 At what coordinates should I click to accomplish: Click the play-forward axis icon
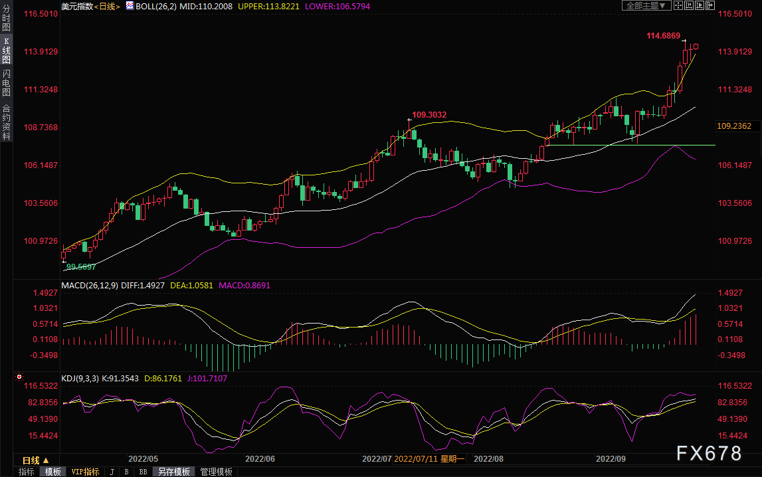pos(700,5)
